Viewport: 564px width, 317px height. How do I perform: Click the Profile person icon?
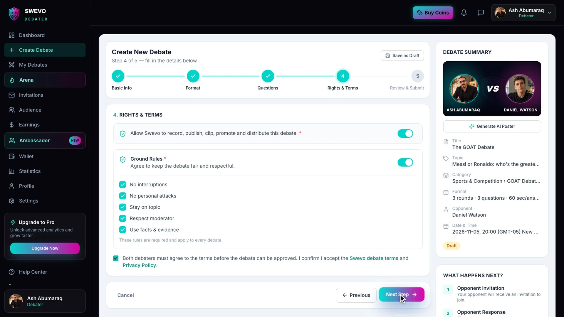point(11,186)
